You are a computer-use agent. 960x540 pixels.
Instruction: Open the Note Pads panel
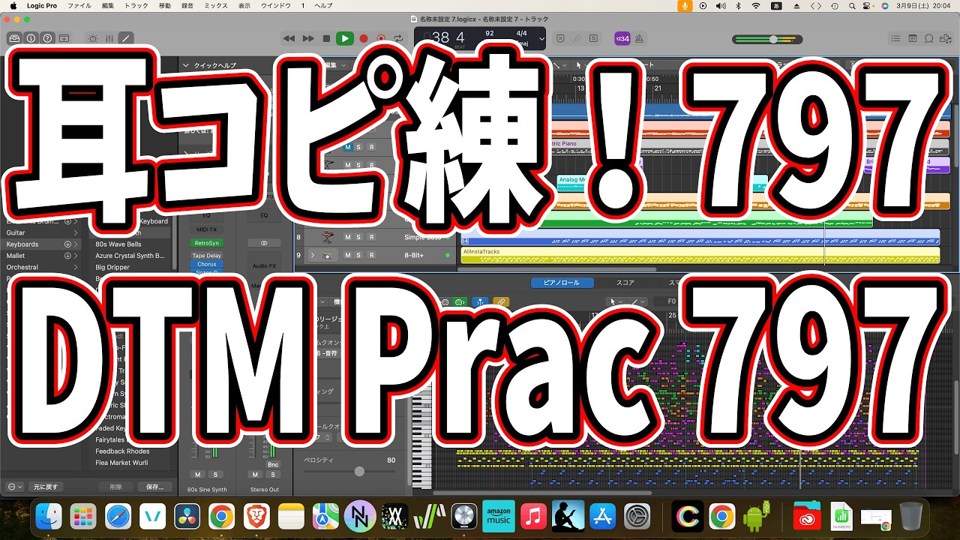(913, 38)
